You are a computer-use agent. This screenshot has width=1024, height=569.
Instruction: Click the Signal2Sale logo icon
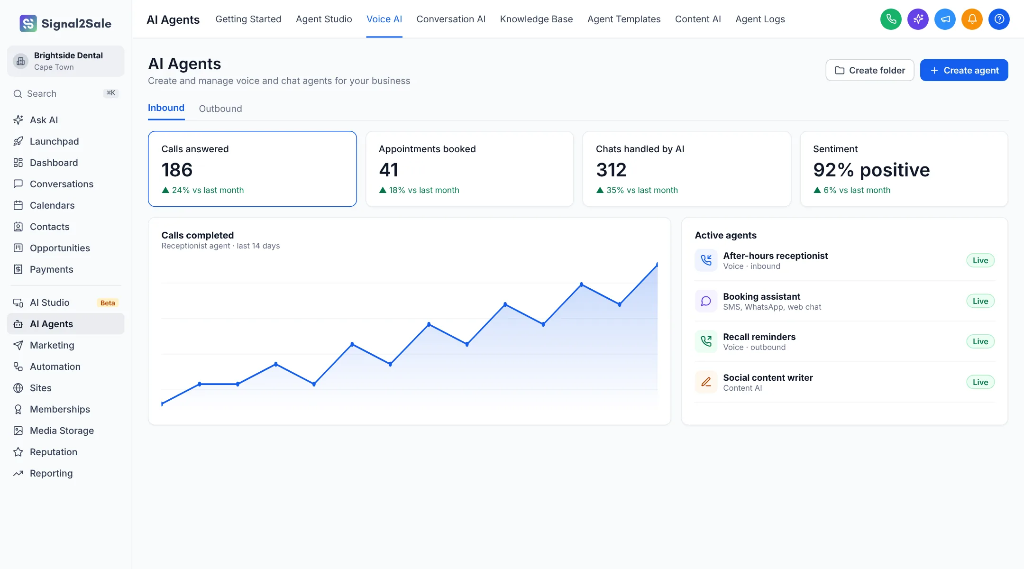(x=28, y=23)
